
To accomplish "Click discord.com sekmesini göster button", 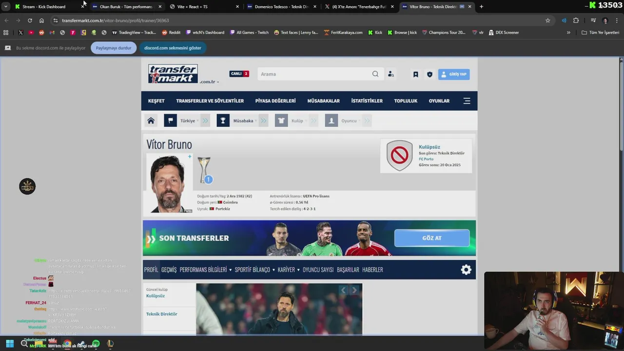I will click(173, 48).
